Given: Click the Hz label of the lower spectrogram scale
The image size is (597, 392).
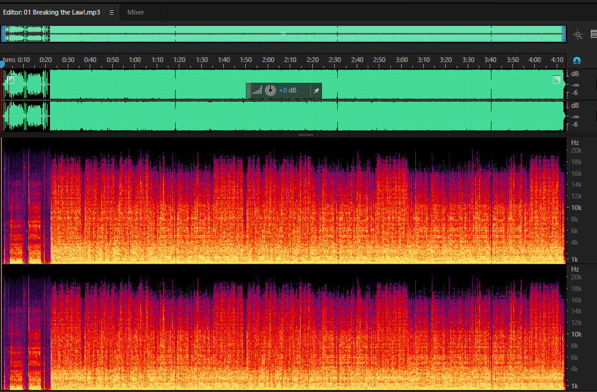Looking at the screenshot, I should click(x=575, y=269).
